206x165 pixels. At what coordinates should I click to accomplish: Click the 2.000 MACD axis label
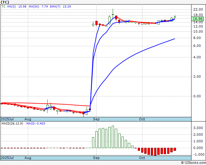click(198, 134)
